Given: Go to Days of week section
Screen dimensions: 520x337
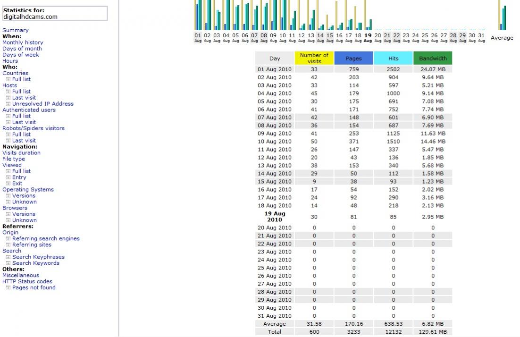Looking at the screenshot, I should [21, 55].
